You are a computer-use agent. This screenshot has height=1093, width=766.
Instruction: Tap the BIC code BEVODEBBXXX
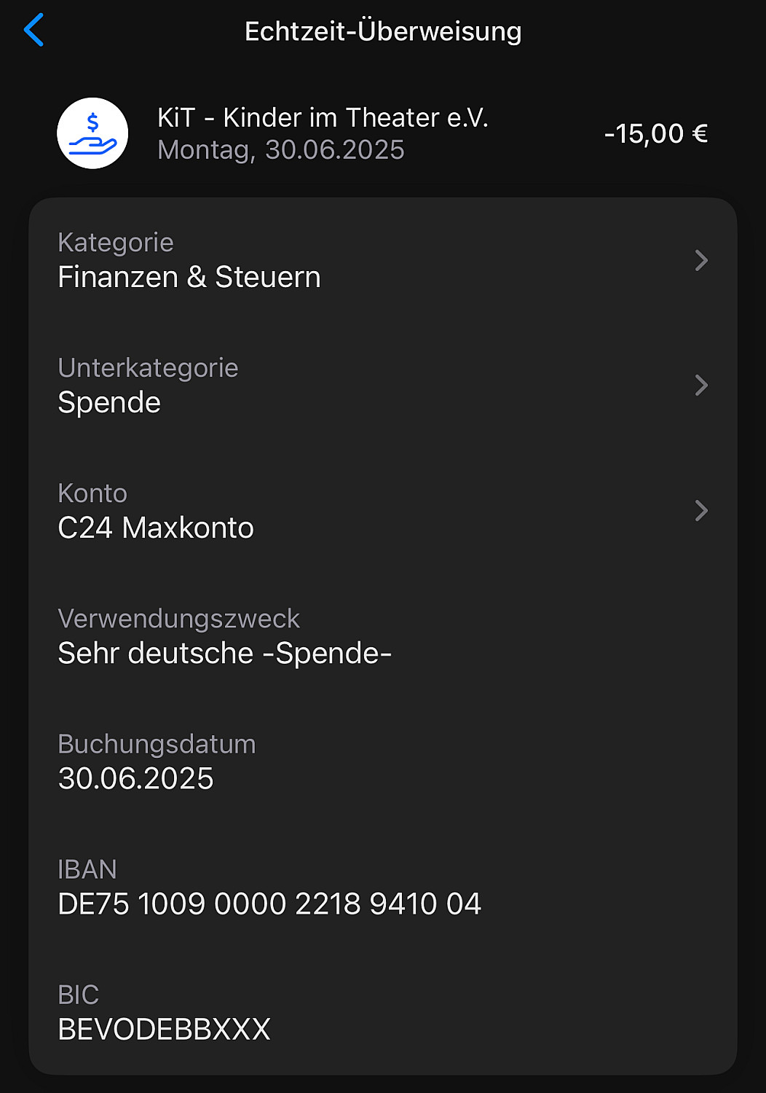(164, 1030)
